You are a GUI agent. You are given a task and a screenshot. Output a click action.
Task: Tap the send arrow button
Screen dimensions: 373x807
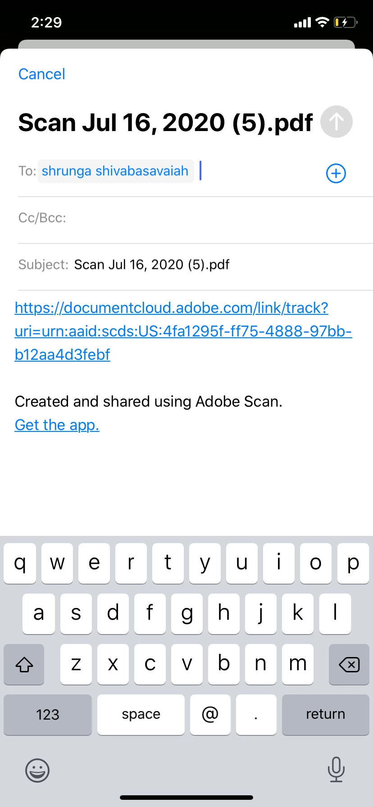click(x=336, y=122)
